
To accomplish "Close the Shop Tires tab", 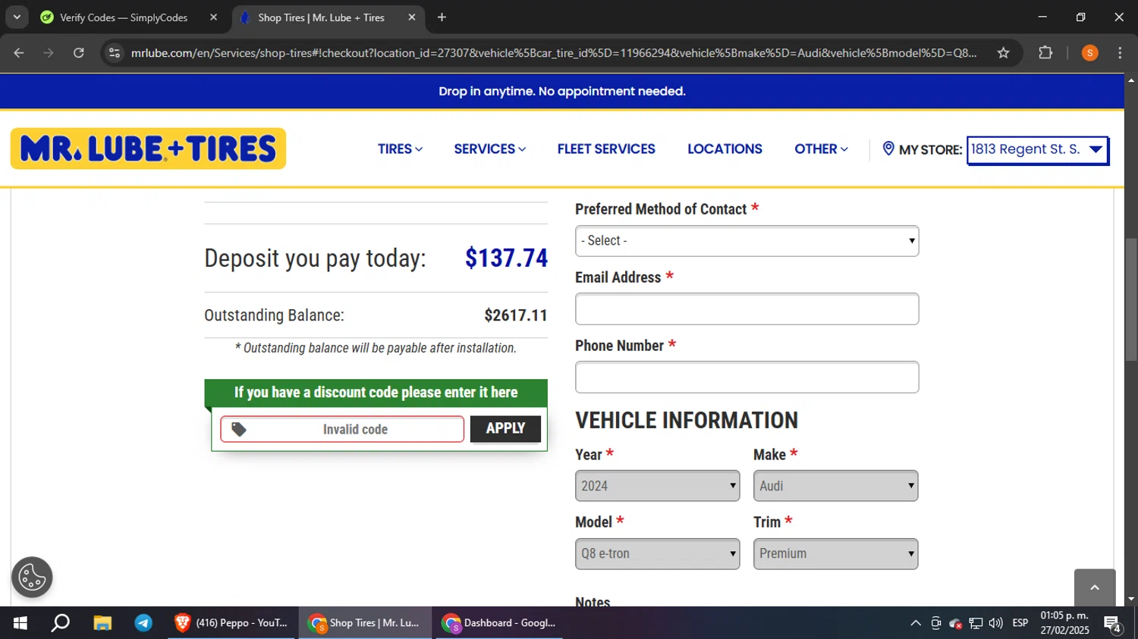I will (x=412, y=17).
